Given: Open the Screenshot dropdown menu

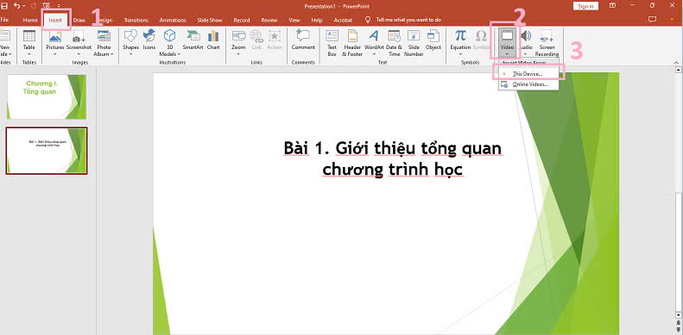Looking at the screenshot, I should [79, 54].
